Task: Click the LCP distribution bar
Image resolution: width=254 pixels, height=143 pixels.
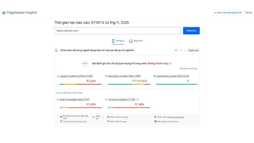Action: (81, 84)
